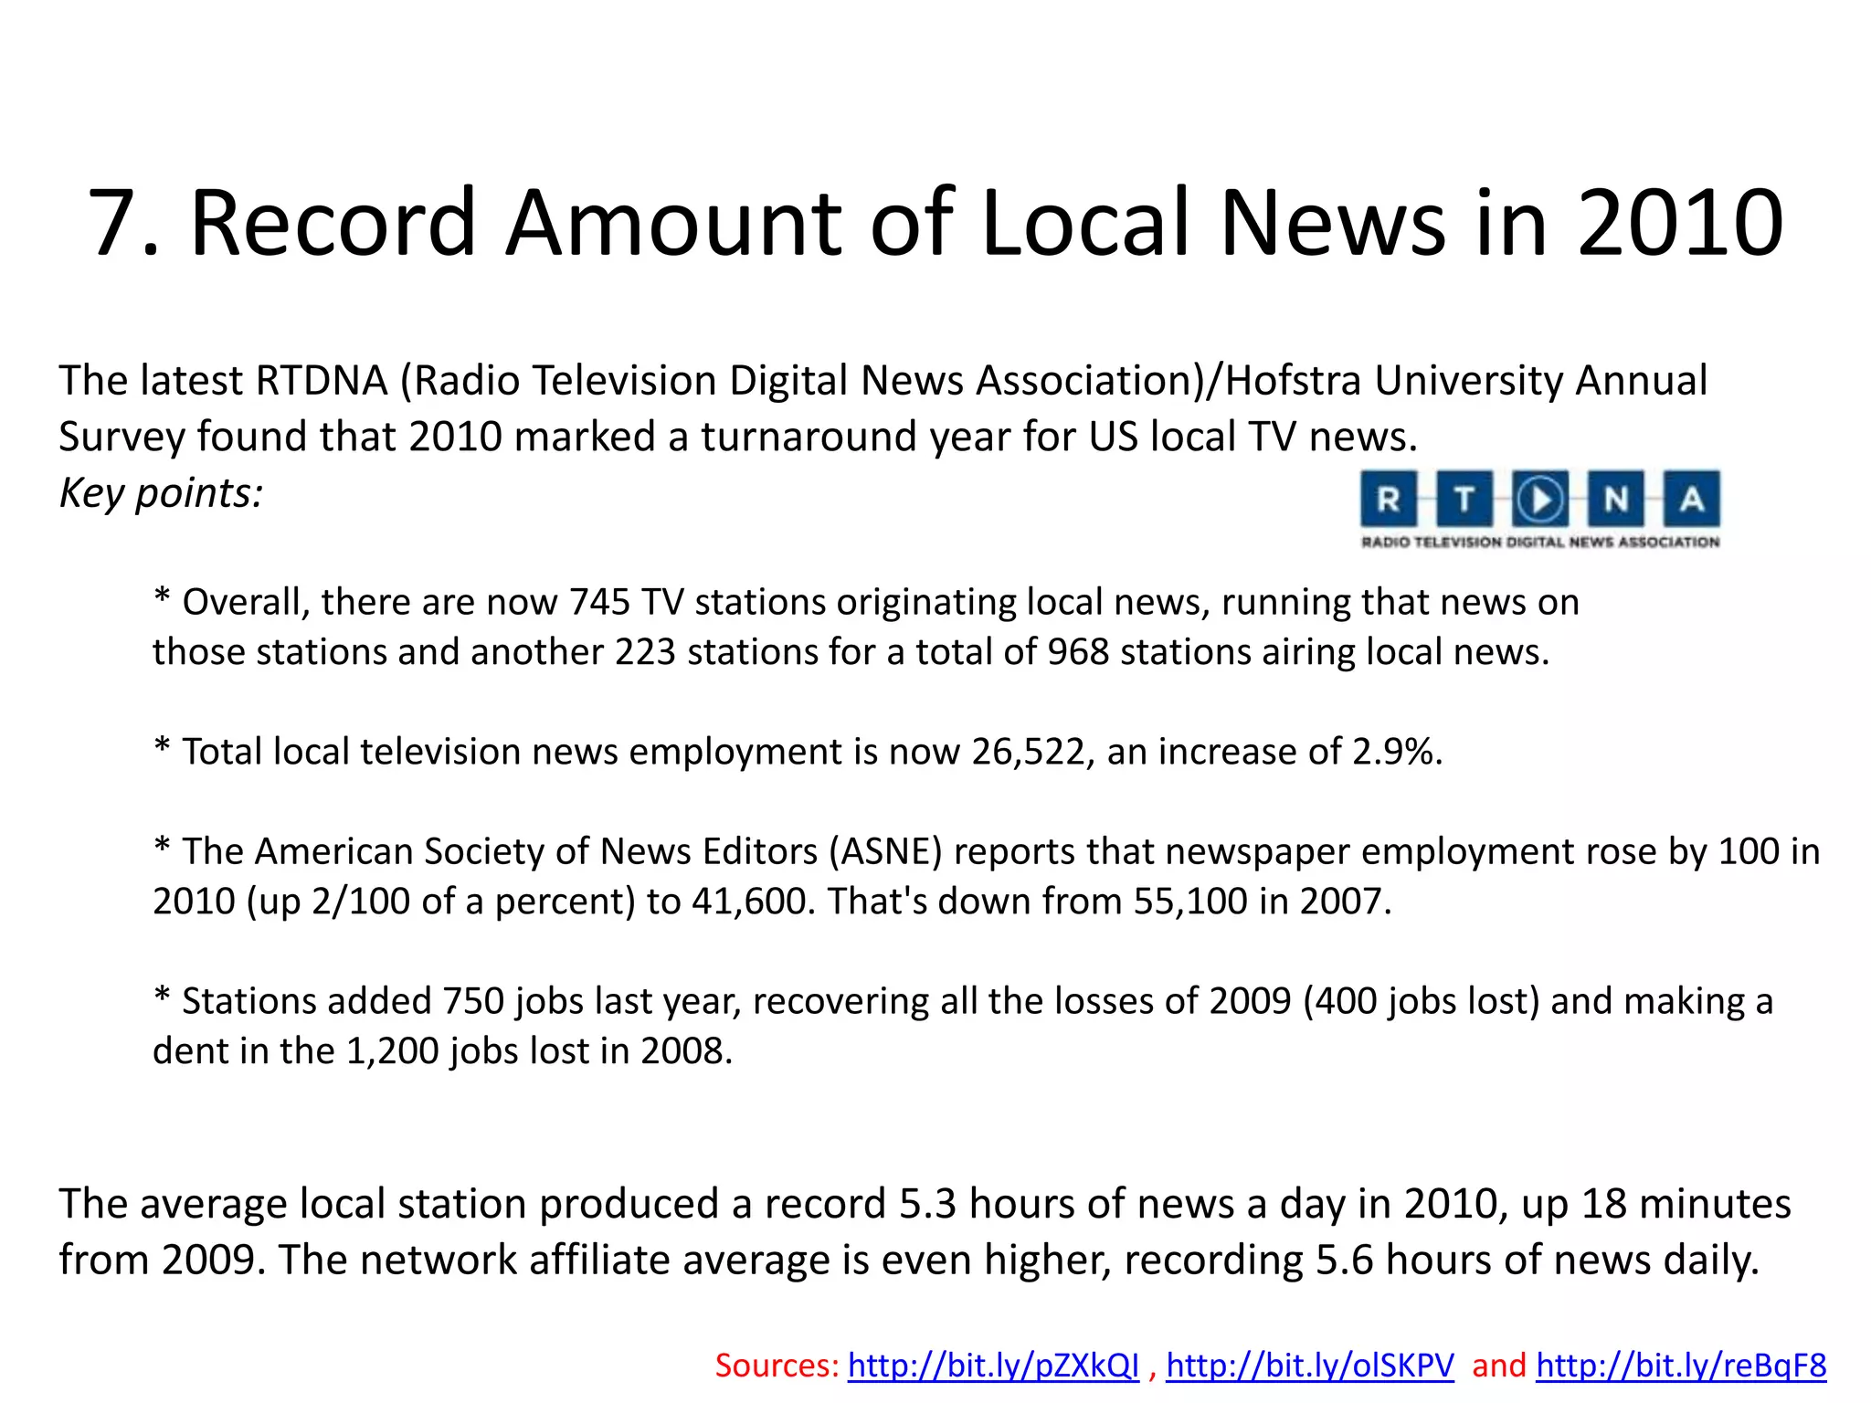Open the bit.ly/olSKPV source link
Screen dimensions: 1871x1403
click(x=1309, y=1366)
